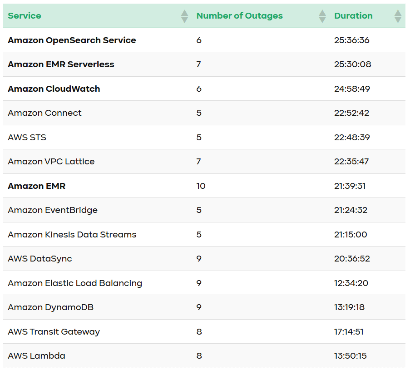Screen dimensions: 410x380
Task: Click Amazon Kinesis Data Streams
Action: pos(72,235)
